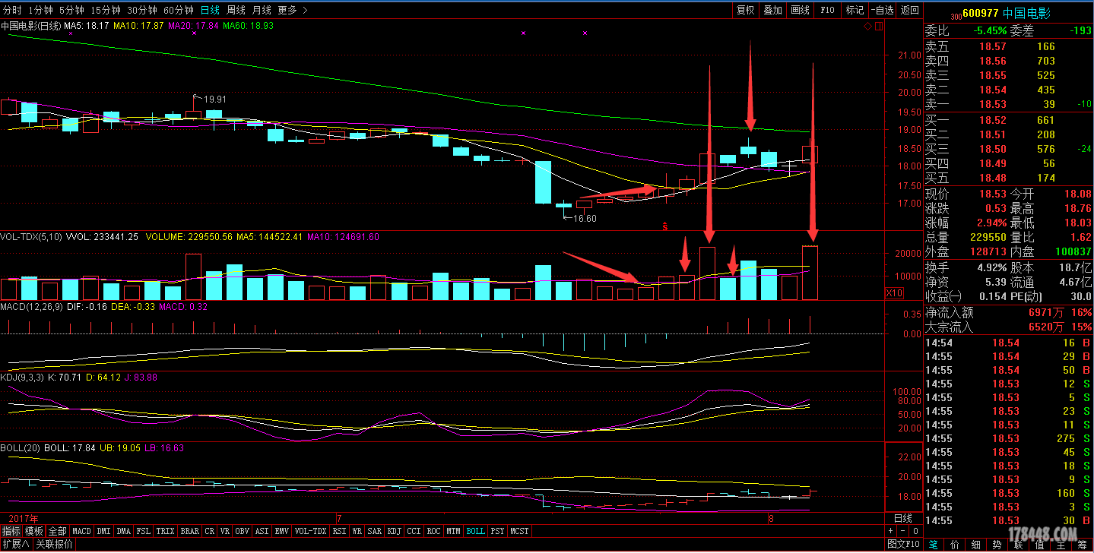The width and height of the screenshot is (1094, 553).
Task: Select the highlighted BOLL indicator tab
Action: 476,531
